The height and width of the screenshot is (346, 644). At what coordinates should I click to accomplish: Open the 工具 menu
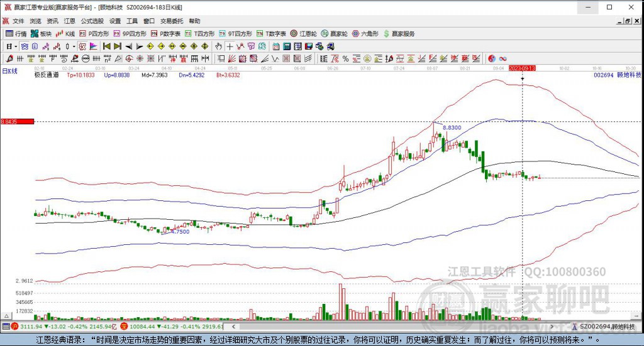[x=132, y=21]
